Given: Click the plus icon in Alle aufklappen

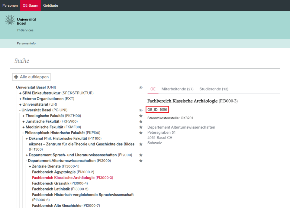Looking at the screenshot, I should pos(16,77).
